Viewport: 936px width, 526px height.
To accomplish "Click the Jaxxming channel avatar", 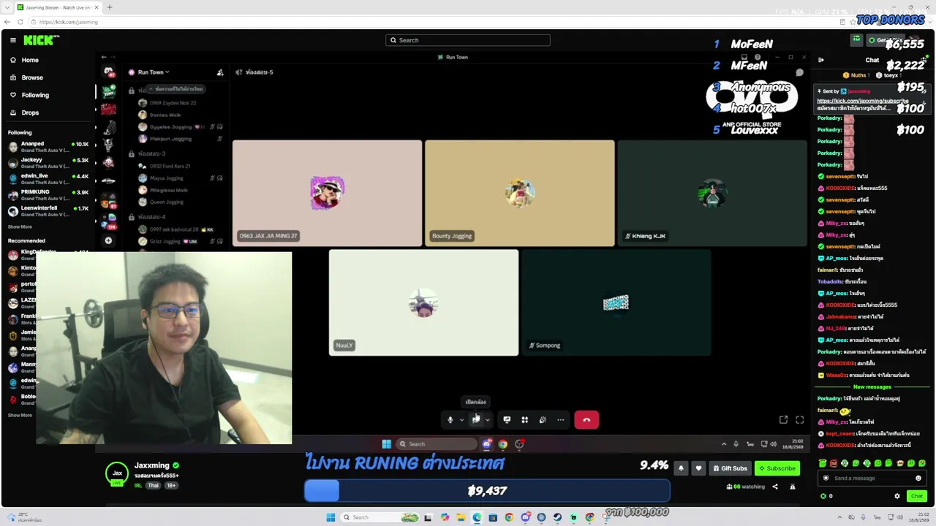I will point(117,473).
